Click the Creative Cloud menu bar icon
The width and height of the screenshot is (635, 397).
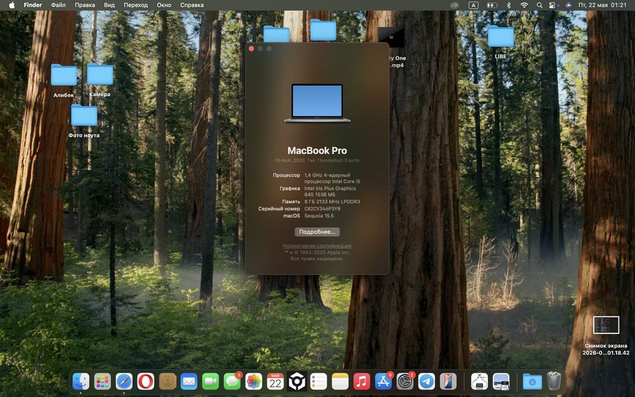pos(455,5)
